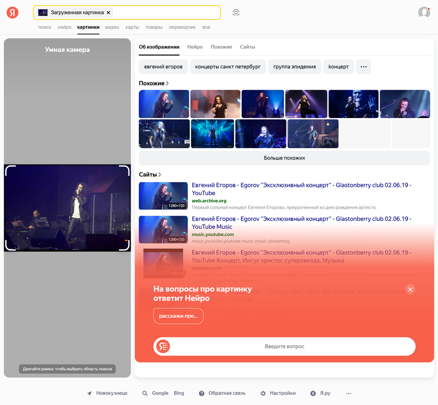The height and width of the screenshot is (405, 438).
Task: Close the Нейро promo banner
Action: 410,290
